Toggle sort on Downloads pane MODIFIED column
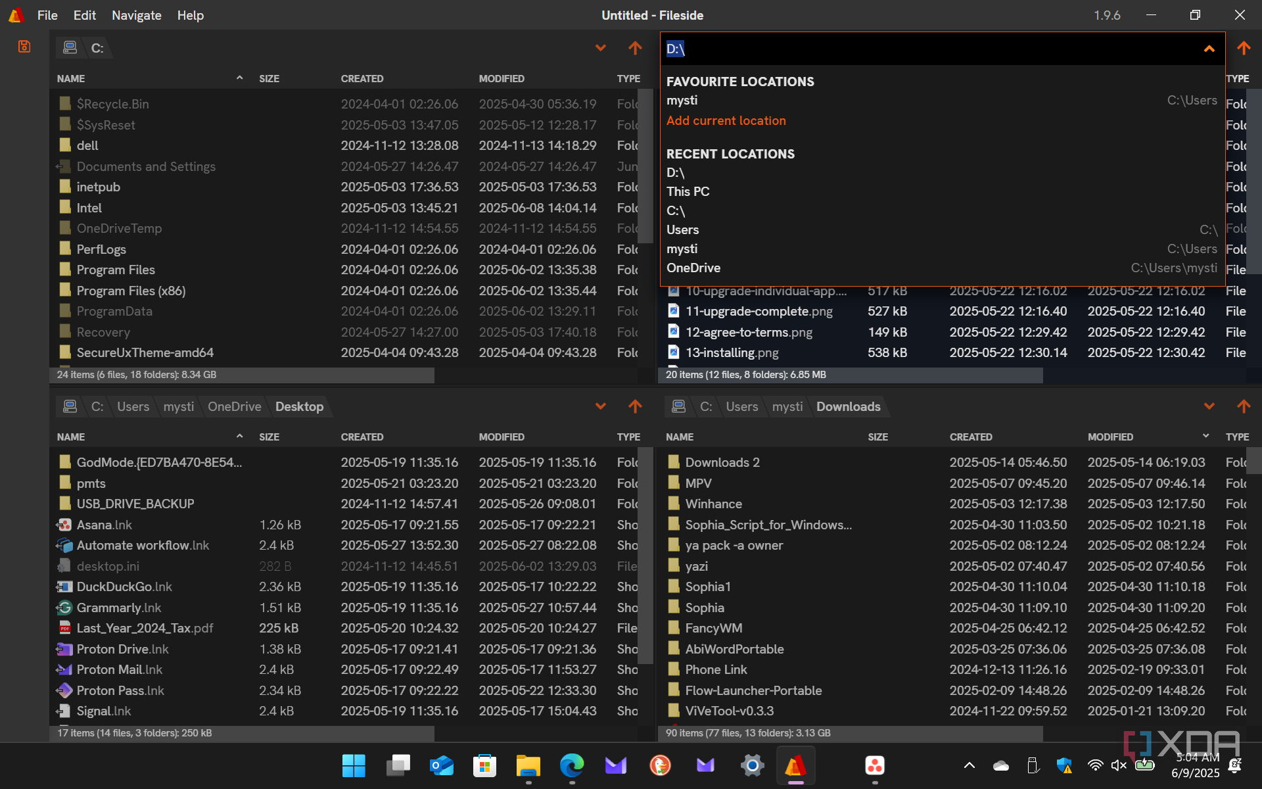The image size is (1262, 789). [x=1148, y=437]
